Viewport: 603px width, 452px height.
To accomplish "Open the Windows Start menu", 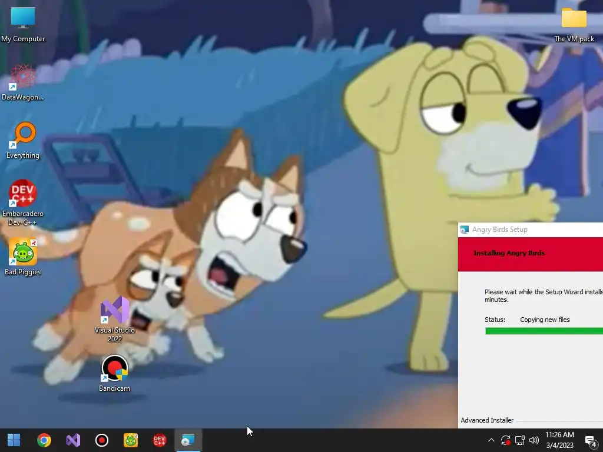I will (x=14, y=440).
